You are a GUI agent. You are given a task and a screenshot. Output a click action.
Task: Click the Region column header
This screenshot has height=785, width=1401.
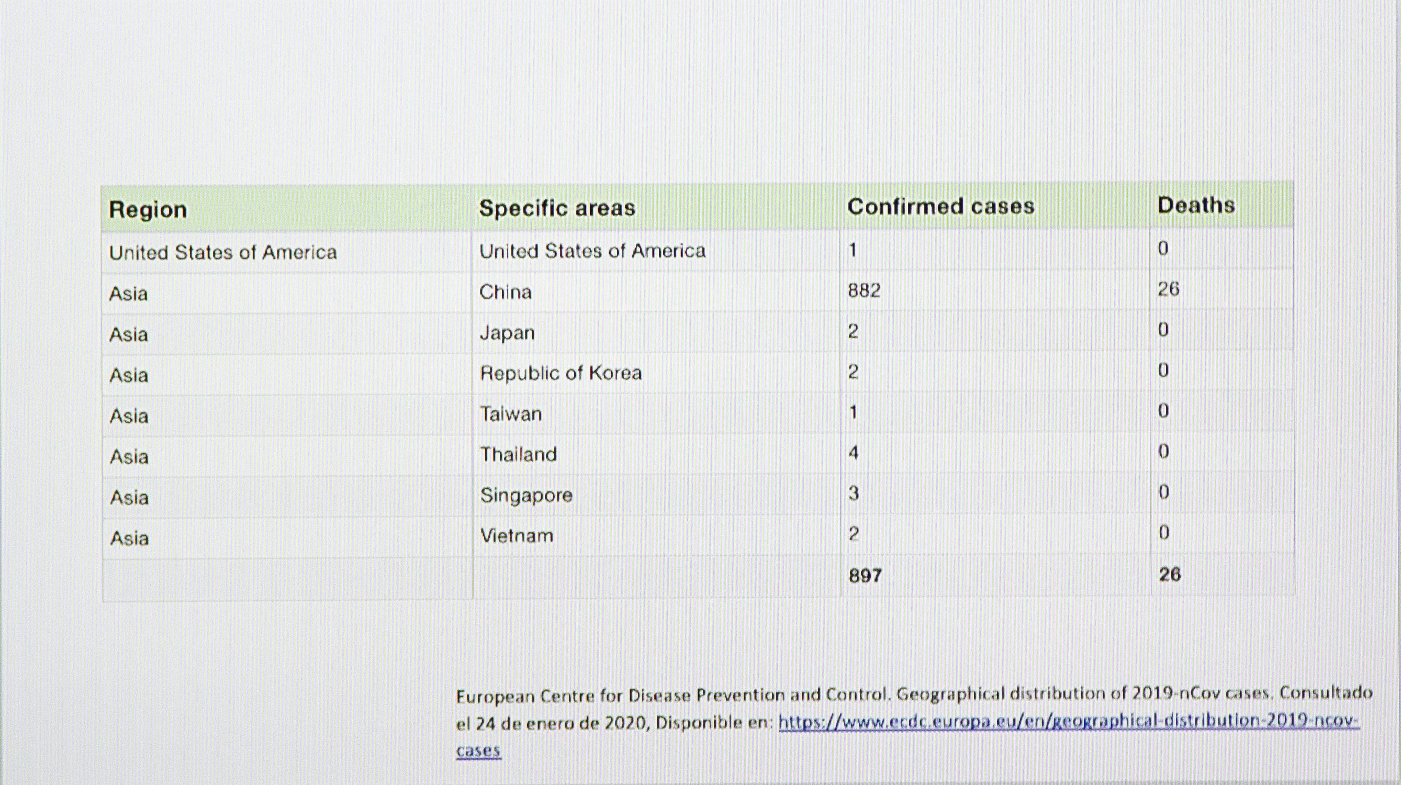point(148,209)
